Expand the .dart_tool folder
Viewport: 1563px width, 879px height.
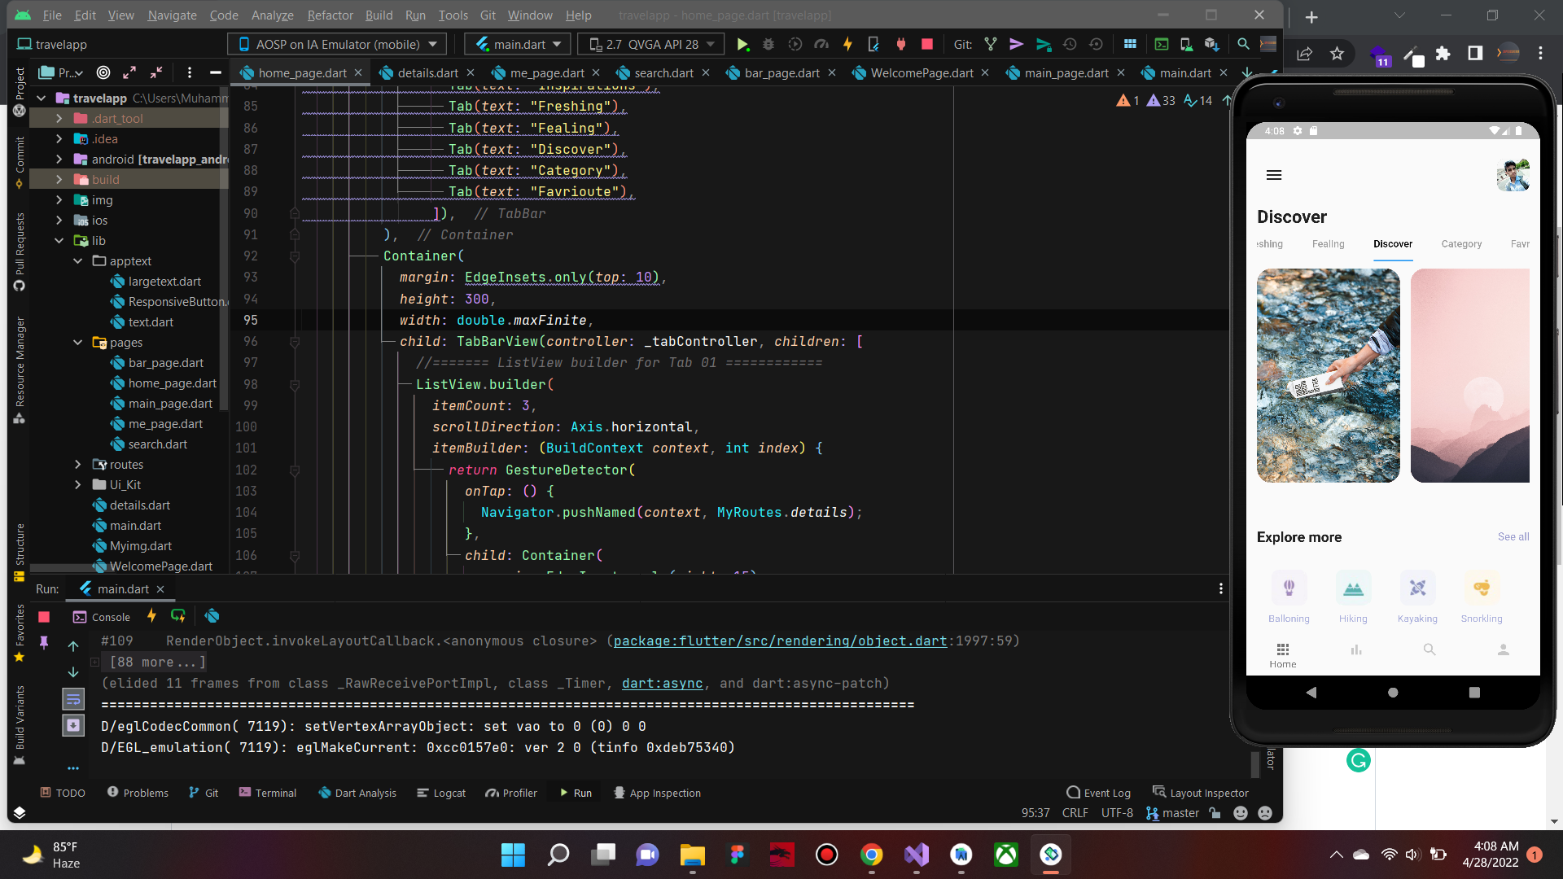59,119
